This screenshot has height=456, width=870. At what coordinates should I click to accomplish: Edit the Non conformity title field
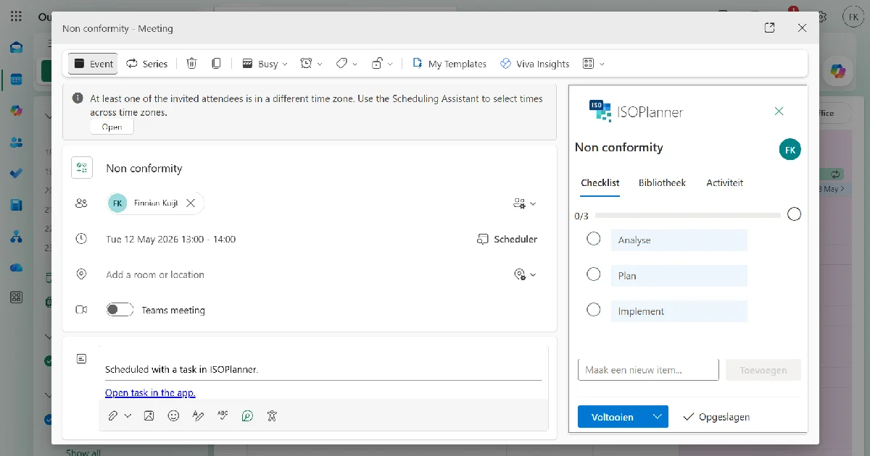(144, 168)
